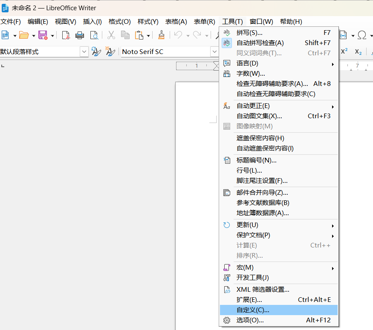Screen dimensions: 373x330
Task: Click the Undo arrow icon
Action: point(178,35)
